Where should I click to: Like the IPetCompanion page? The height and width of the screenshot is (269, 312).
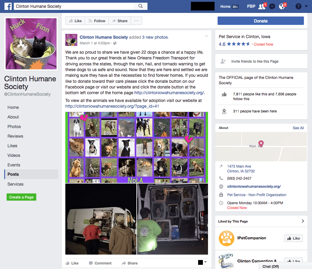tap(293, 238)
